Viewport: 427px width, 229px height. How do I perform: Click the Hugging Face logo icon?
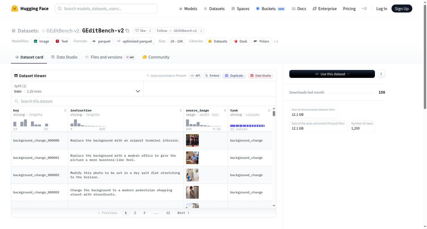(x=15, y=9)
